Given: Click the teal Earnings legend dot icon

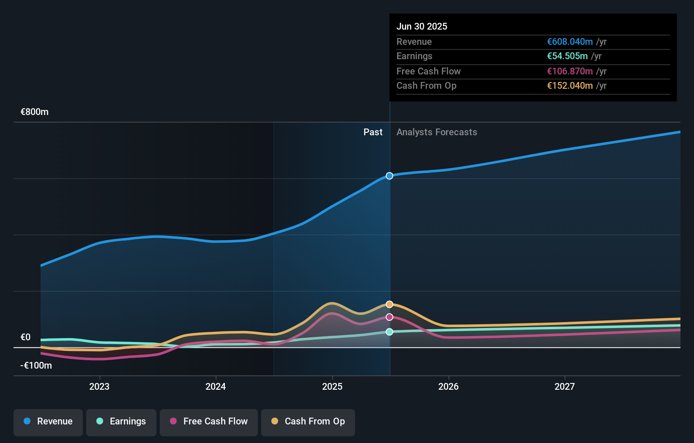Looking at the screenshot, I should (x=99, y=421).
